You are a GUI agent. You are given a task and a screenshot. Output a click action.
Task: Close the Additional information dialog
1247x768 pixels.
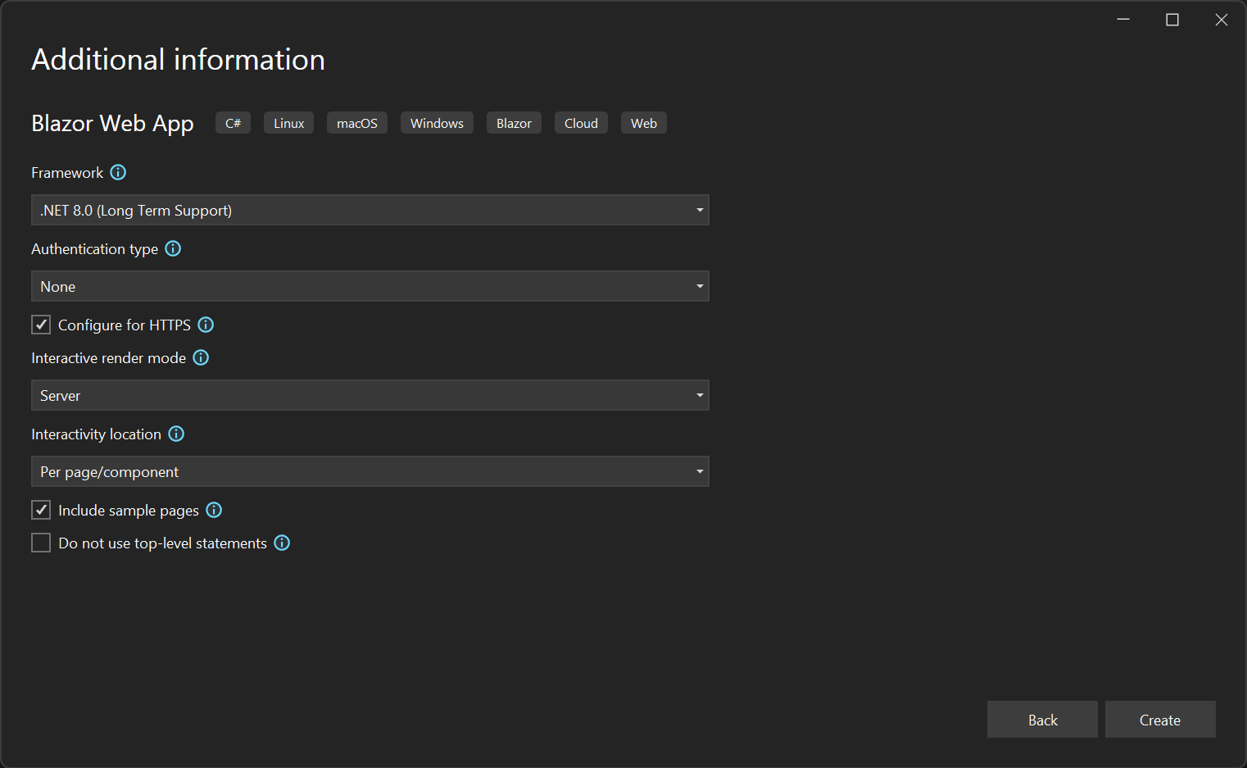pos(1222,20)
